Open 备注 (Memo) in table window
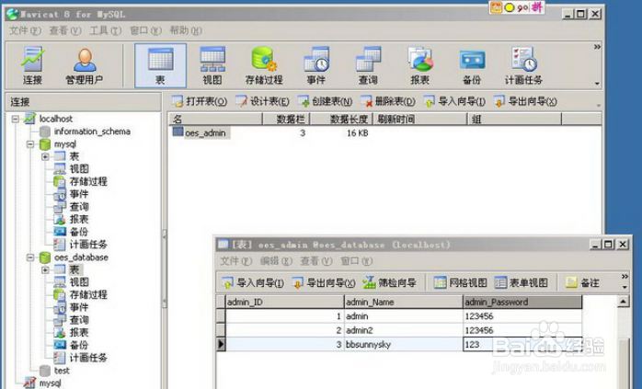The height and width of the screenshot is (389, 642). pyautogui.click(x=582, y=282)
